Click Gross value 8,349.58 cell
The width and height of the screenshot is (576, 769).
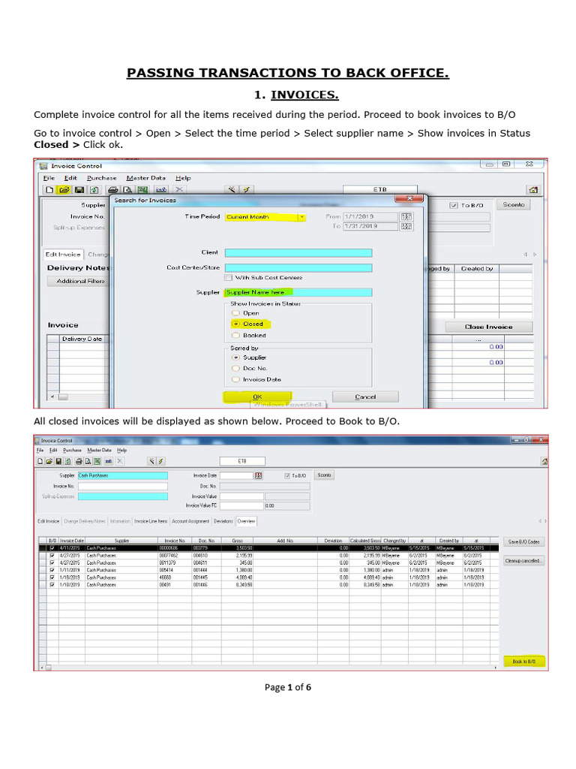click(x=238, y=585)
